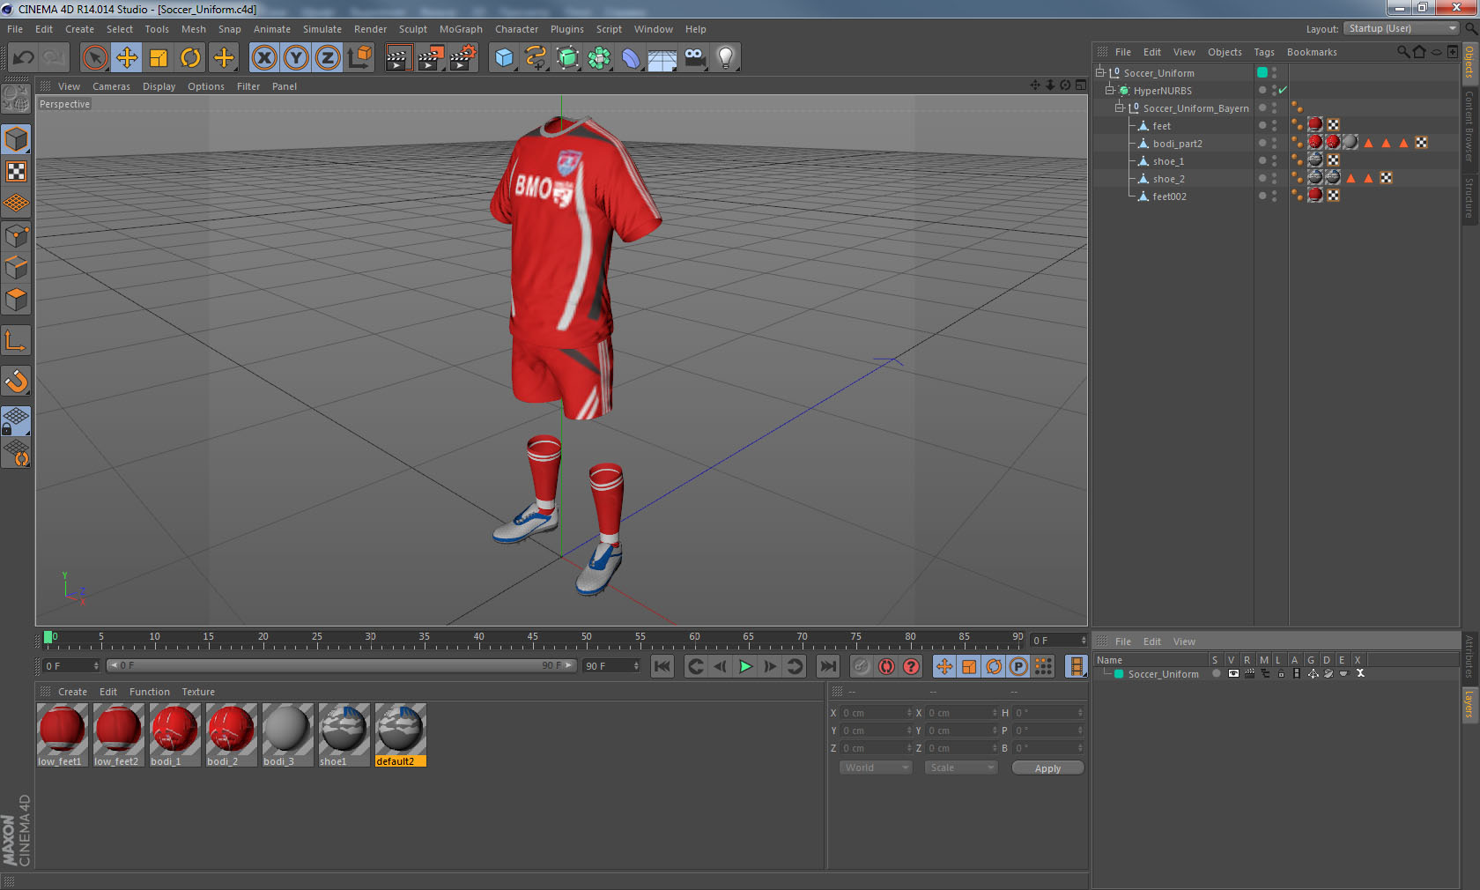The height and width of the screenshot is (890, 1480).
Task: Select the Live Selection tool
Action: [x=94, y=58]
